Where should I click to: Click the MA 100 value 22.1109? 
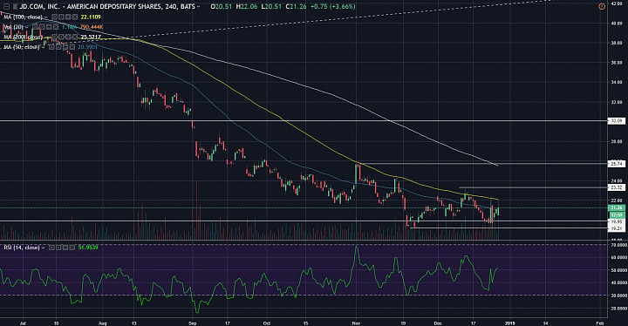point(91,17)
